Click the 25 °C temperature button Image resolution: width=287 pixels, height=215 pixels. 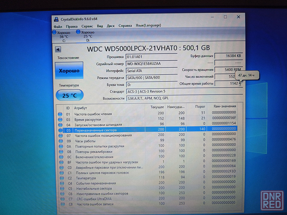point(69,95)
